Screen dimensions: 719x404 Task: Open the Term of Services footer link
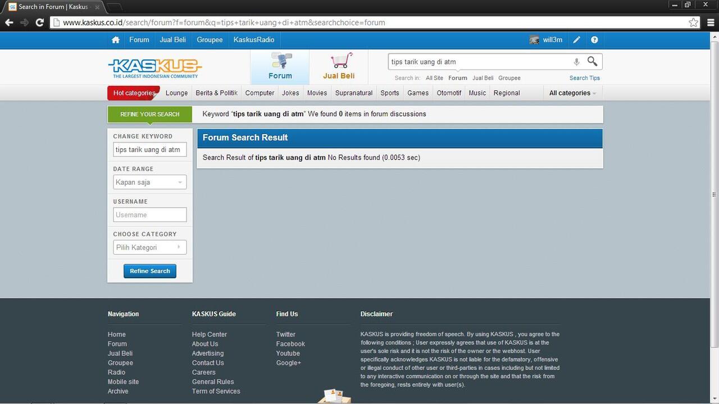point(216,392)
